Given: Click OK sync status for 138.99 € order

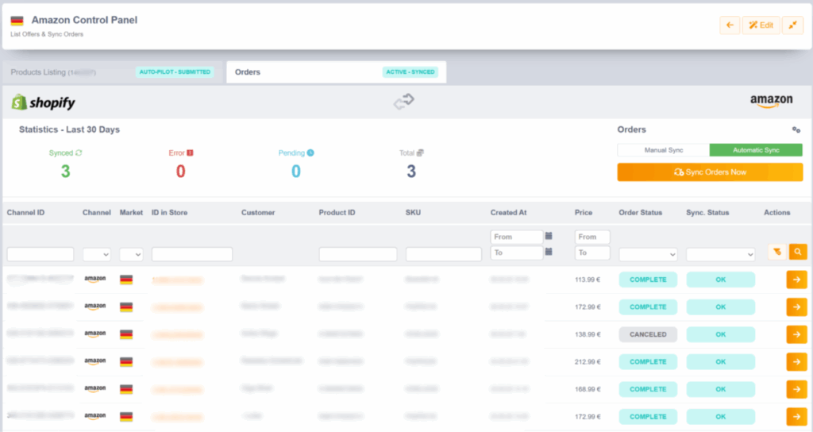Looking at the screenshot, I should 721,334.
